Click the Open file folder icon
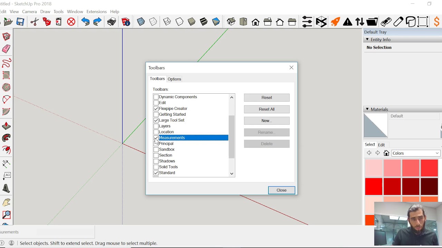Screen dimensions: 442x248 pos(8,22)
